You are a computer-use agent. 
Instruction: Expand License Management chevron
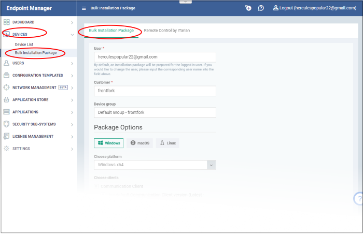click(72, 137)
